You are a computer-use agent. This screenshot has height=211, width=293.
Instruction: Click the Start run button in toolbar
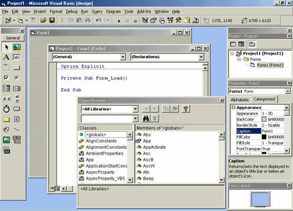click(119, 21)
